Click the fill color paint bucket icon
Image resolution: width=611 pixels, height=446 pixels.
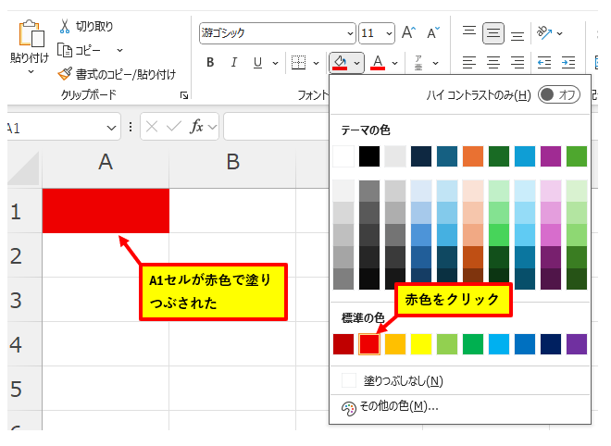pyautogui.click(x=340, y=62)
